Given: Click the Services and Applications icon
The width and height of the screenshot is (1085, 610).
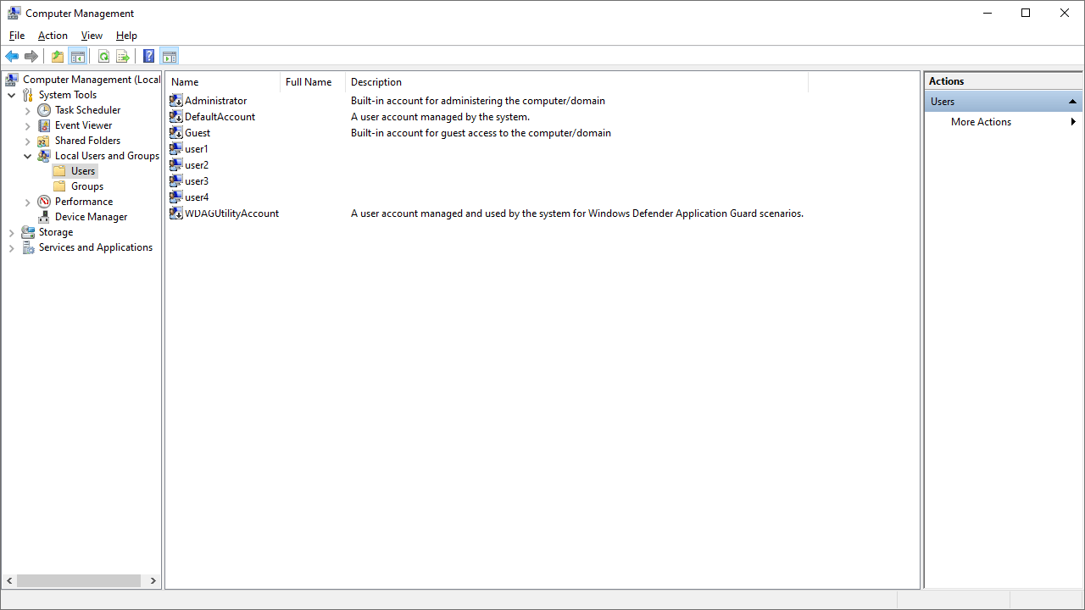Looking at the screenshot, I should [28, 247].
